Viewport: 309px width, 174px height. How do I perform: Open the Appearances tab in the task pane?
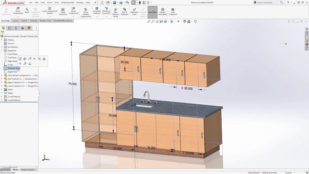pos(307,44)
